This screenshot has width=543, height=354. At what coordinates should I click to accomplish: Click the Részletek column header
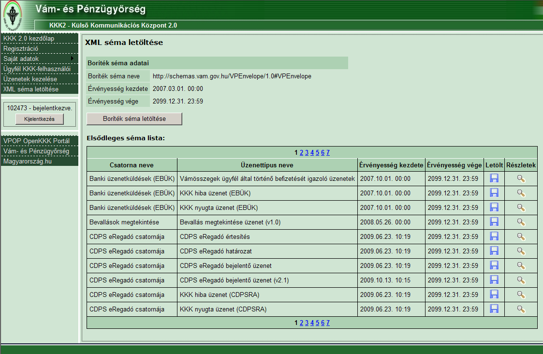521,165
